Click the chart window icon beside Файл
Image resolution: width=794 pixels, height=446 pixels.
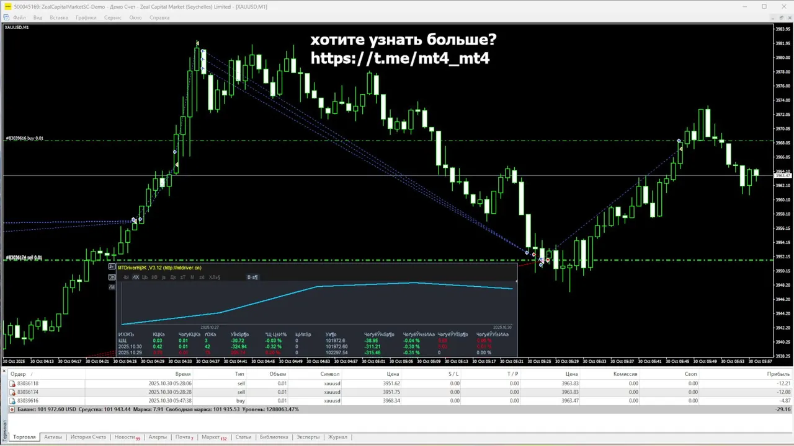[x=6, y=18]
